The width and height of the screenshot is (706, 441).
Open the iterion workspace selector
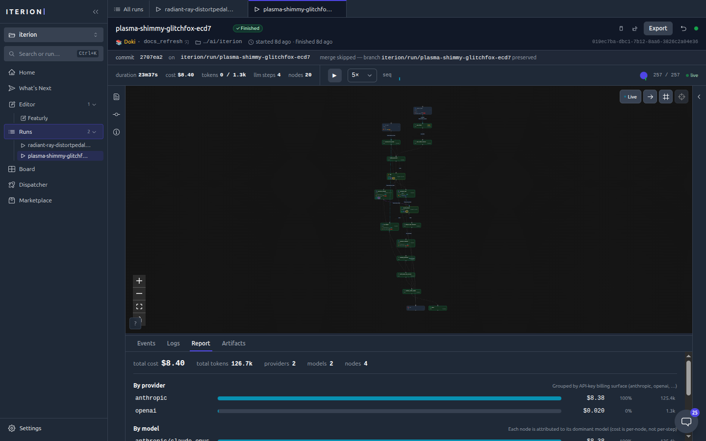53,35
